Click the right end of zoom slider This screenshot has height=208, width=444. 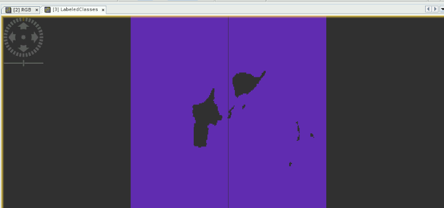coord(42,63)
